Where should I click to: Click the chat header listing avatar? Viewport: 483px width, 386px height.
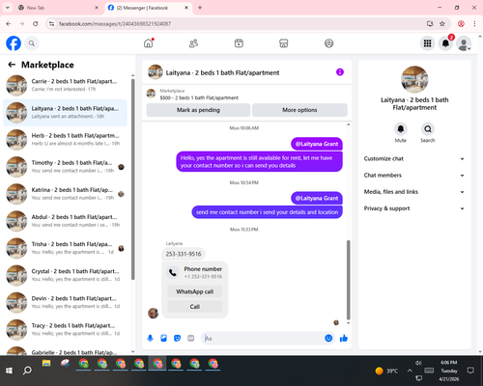tap(156, 72)
